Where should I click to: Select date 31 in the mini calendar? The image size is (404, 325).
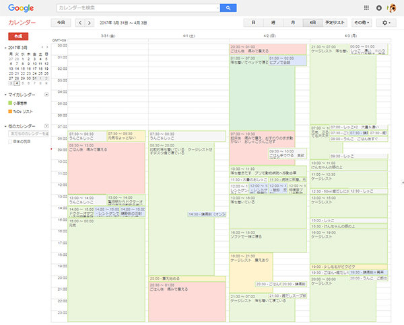pos(34,79)
